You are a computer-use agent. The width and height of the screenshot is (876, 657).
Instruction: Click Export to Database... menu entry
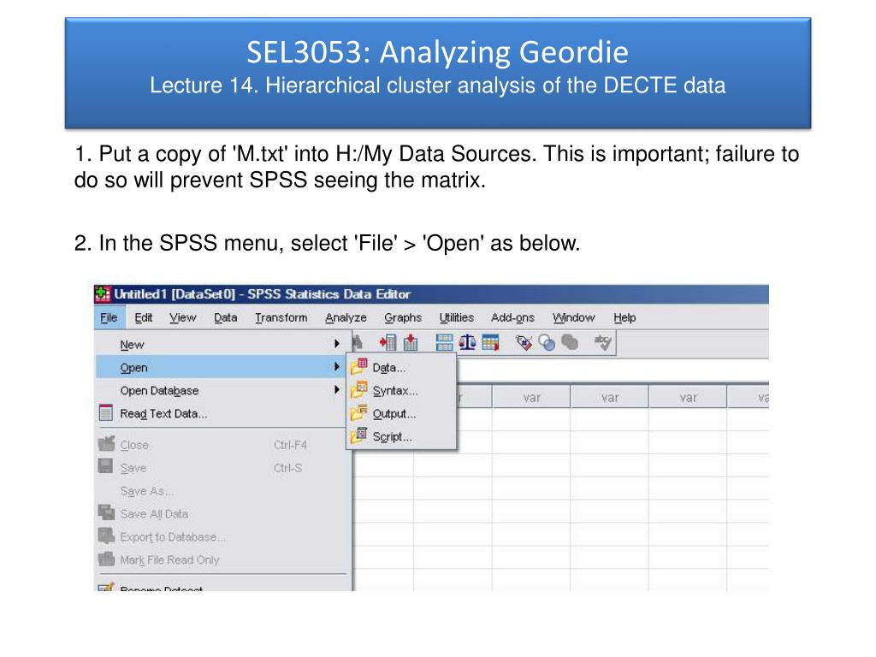(x=224, y=536)
